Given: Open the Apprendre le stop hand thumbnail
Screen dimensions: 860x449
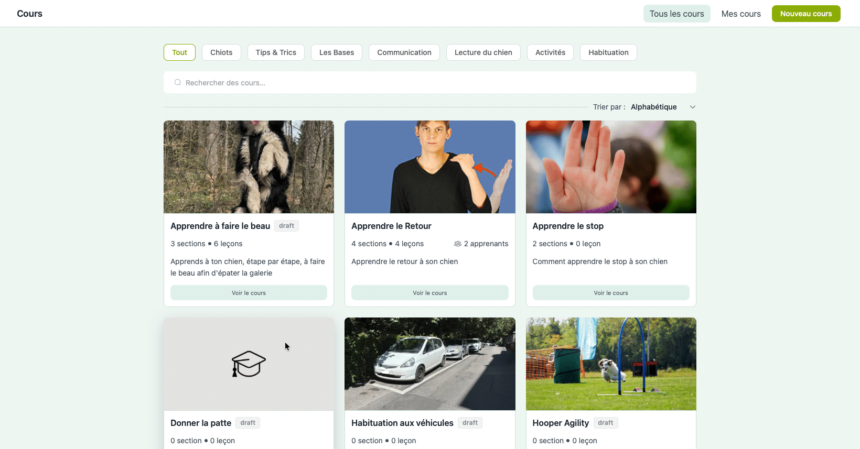Looking at the screenshot, I should 611,167.
